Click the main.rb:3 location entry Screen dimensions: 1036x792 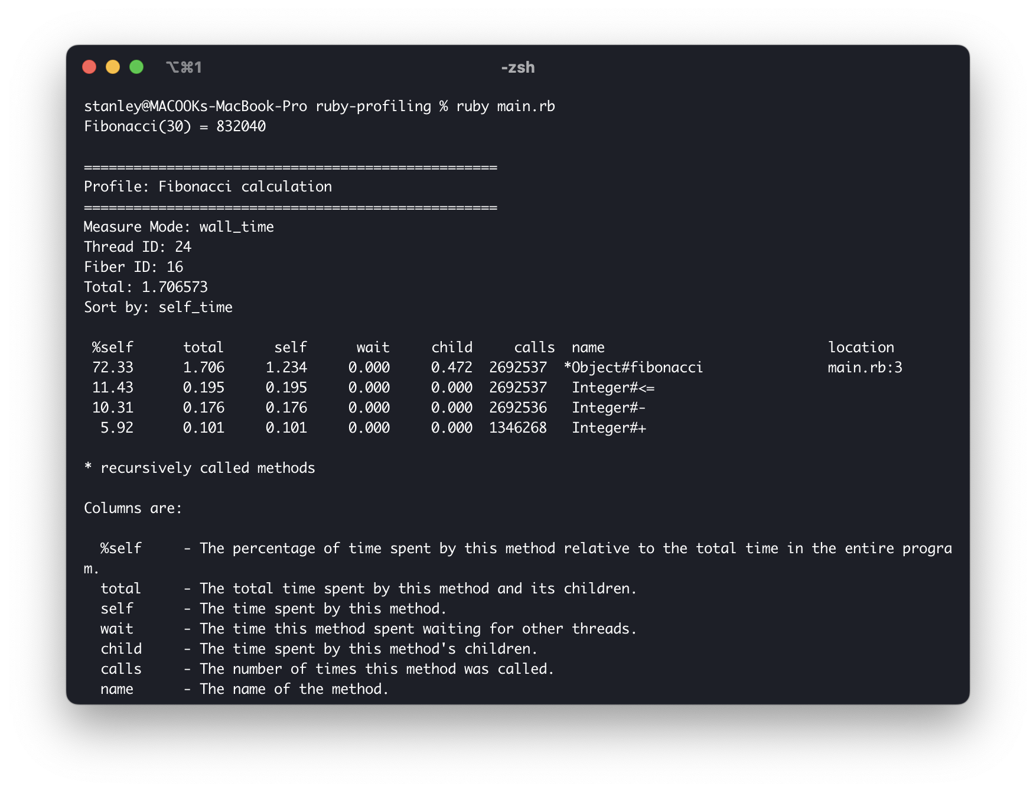(x=865, y=368)
